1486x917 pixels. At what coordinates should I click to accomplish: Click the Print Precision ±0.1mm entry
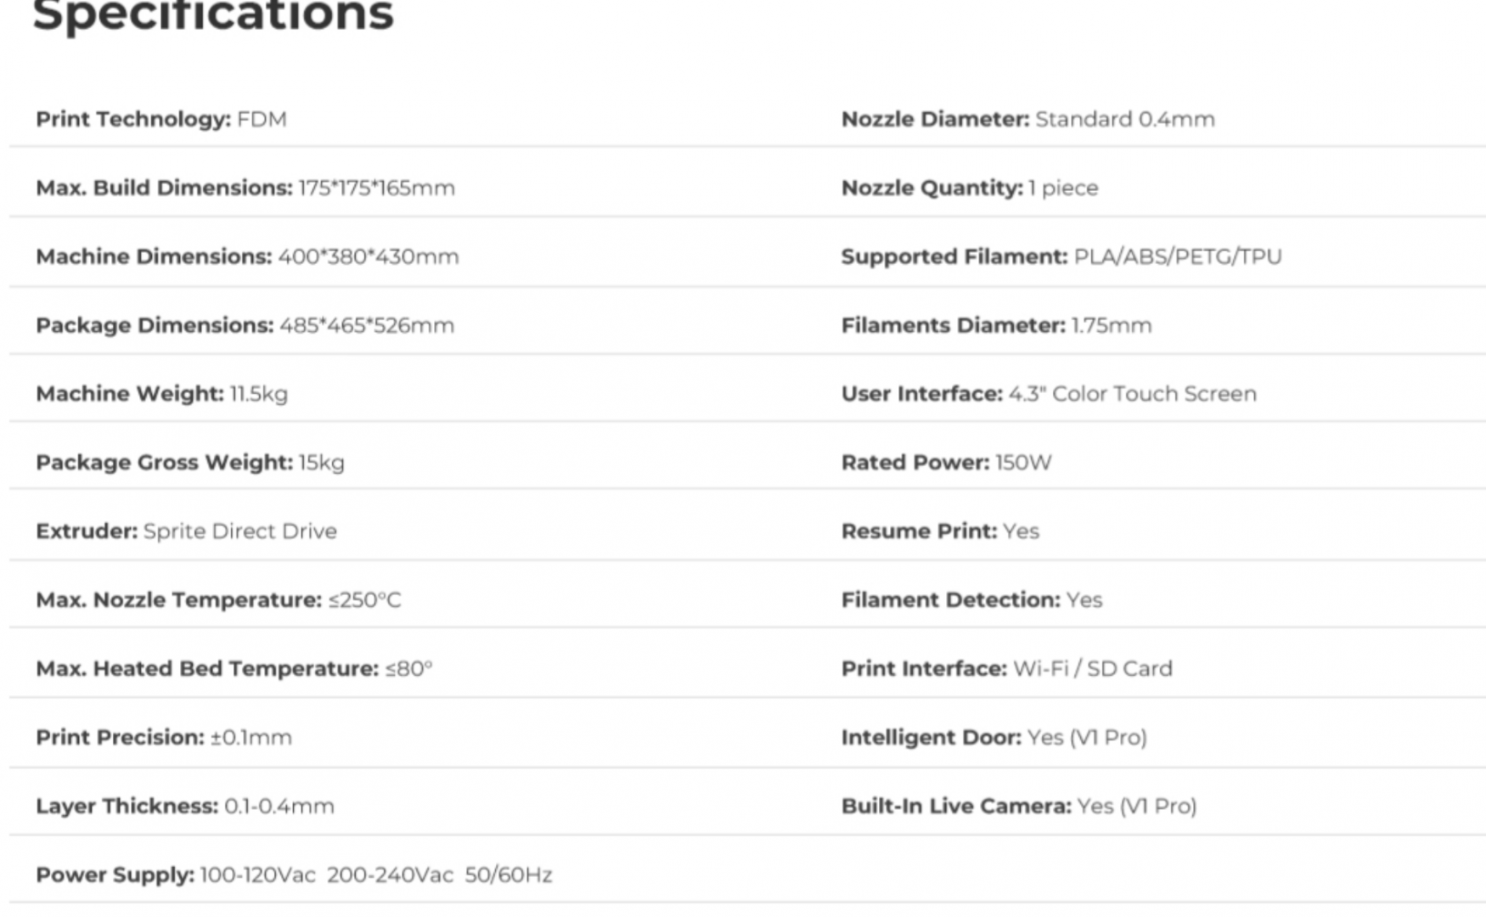pyautogui.click(x=164, y=738)
